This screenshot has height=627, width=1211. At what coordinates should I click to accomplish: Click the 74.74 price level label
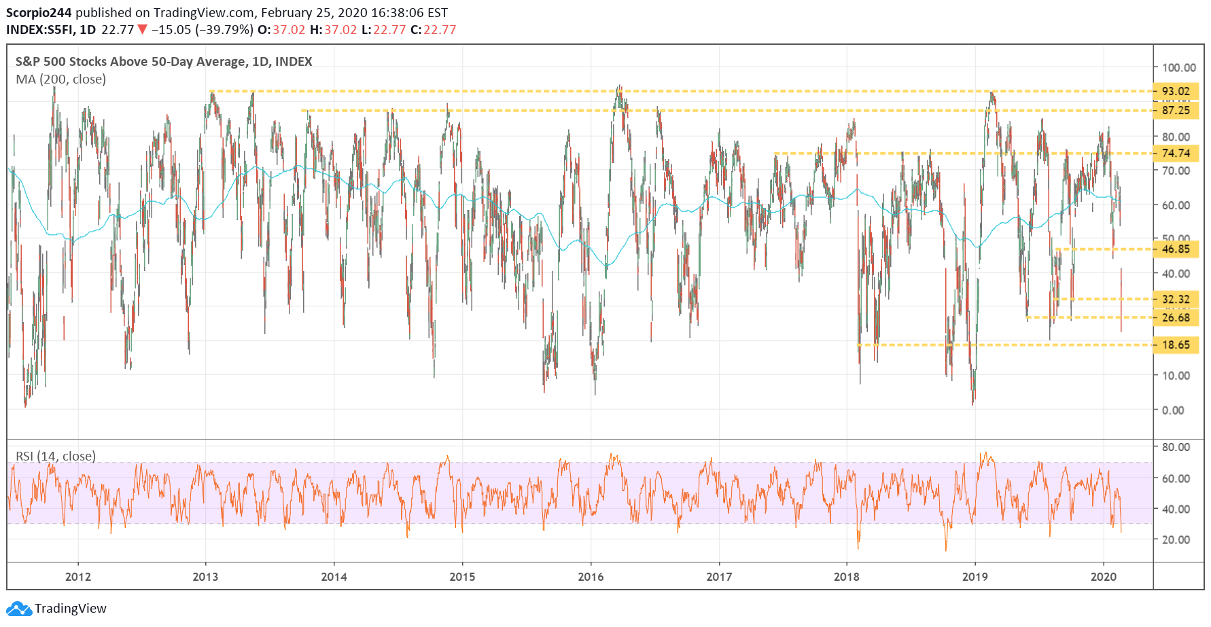(x=1176, y=153)
